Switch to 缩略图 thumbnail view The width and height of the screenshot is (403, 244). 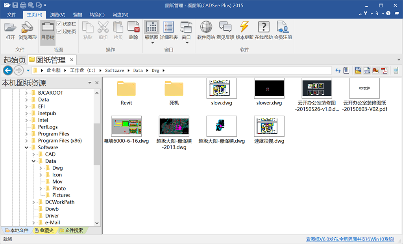(x=152, y=28)
